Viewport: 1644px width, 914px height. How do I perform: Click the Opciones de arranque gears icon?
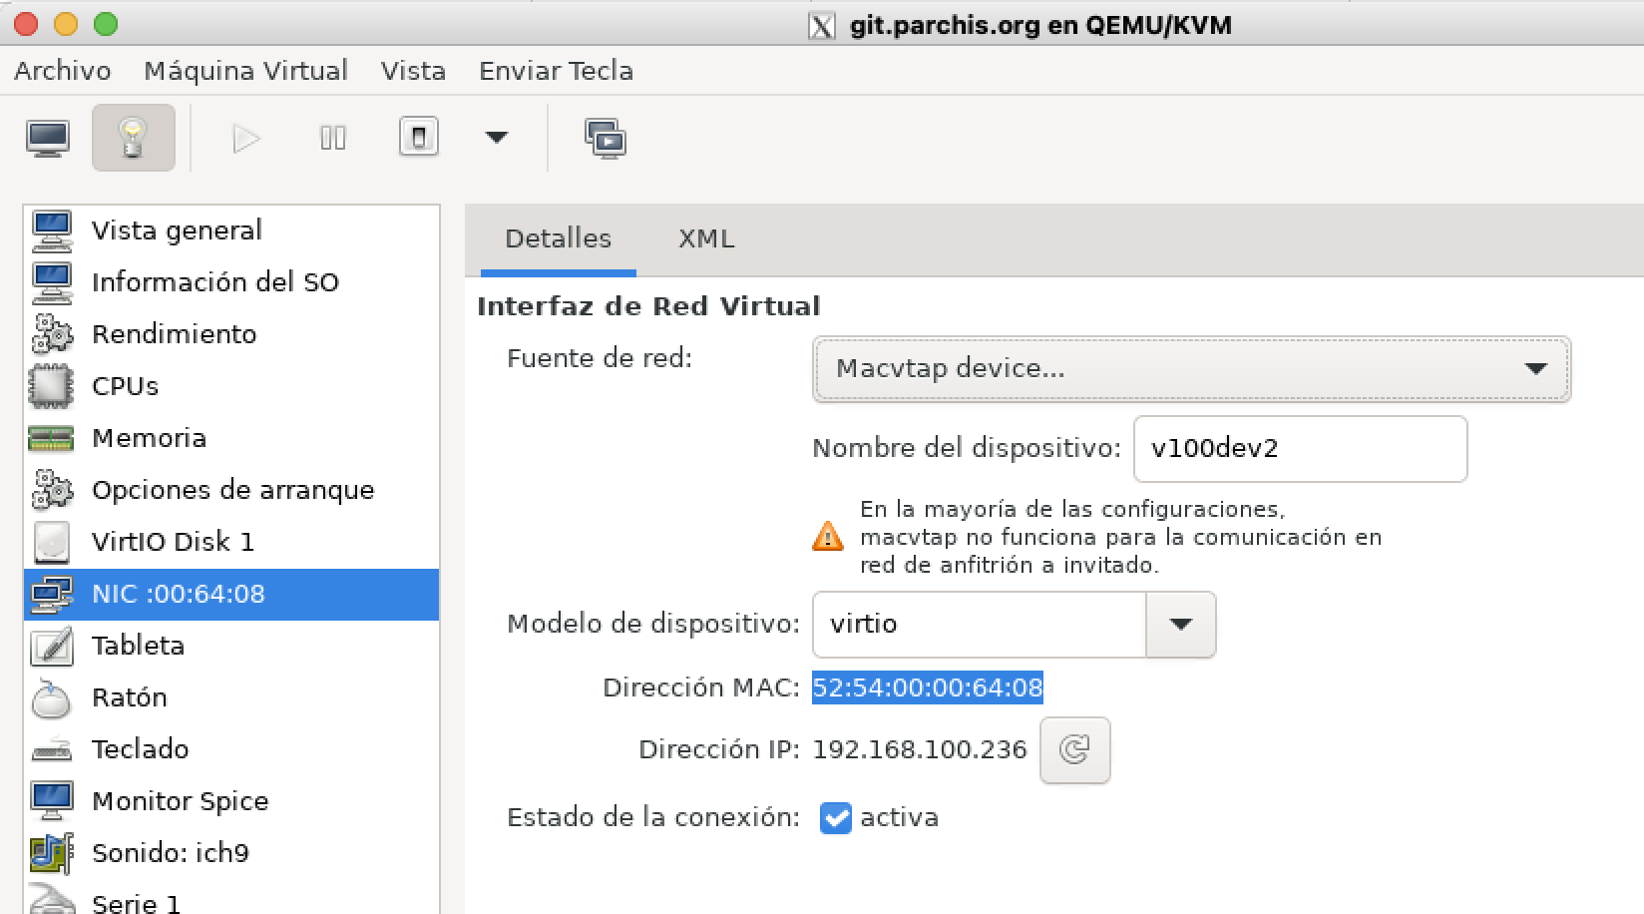pyautogui.click(x=52, y=490)
